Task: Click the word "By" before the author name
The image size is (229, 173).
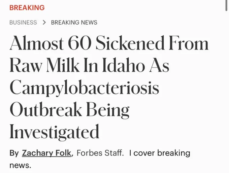Action: (14, 153)
